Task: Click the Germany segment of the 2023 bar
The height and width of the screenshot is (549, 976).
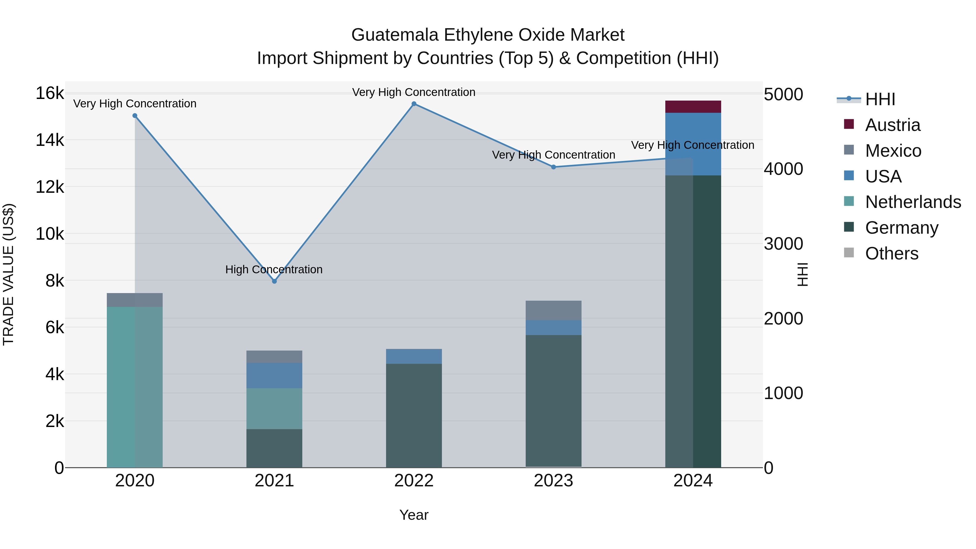Action: click(x=553, y=401)
